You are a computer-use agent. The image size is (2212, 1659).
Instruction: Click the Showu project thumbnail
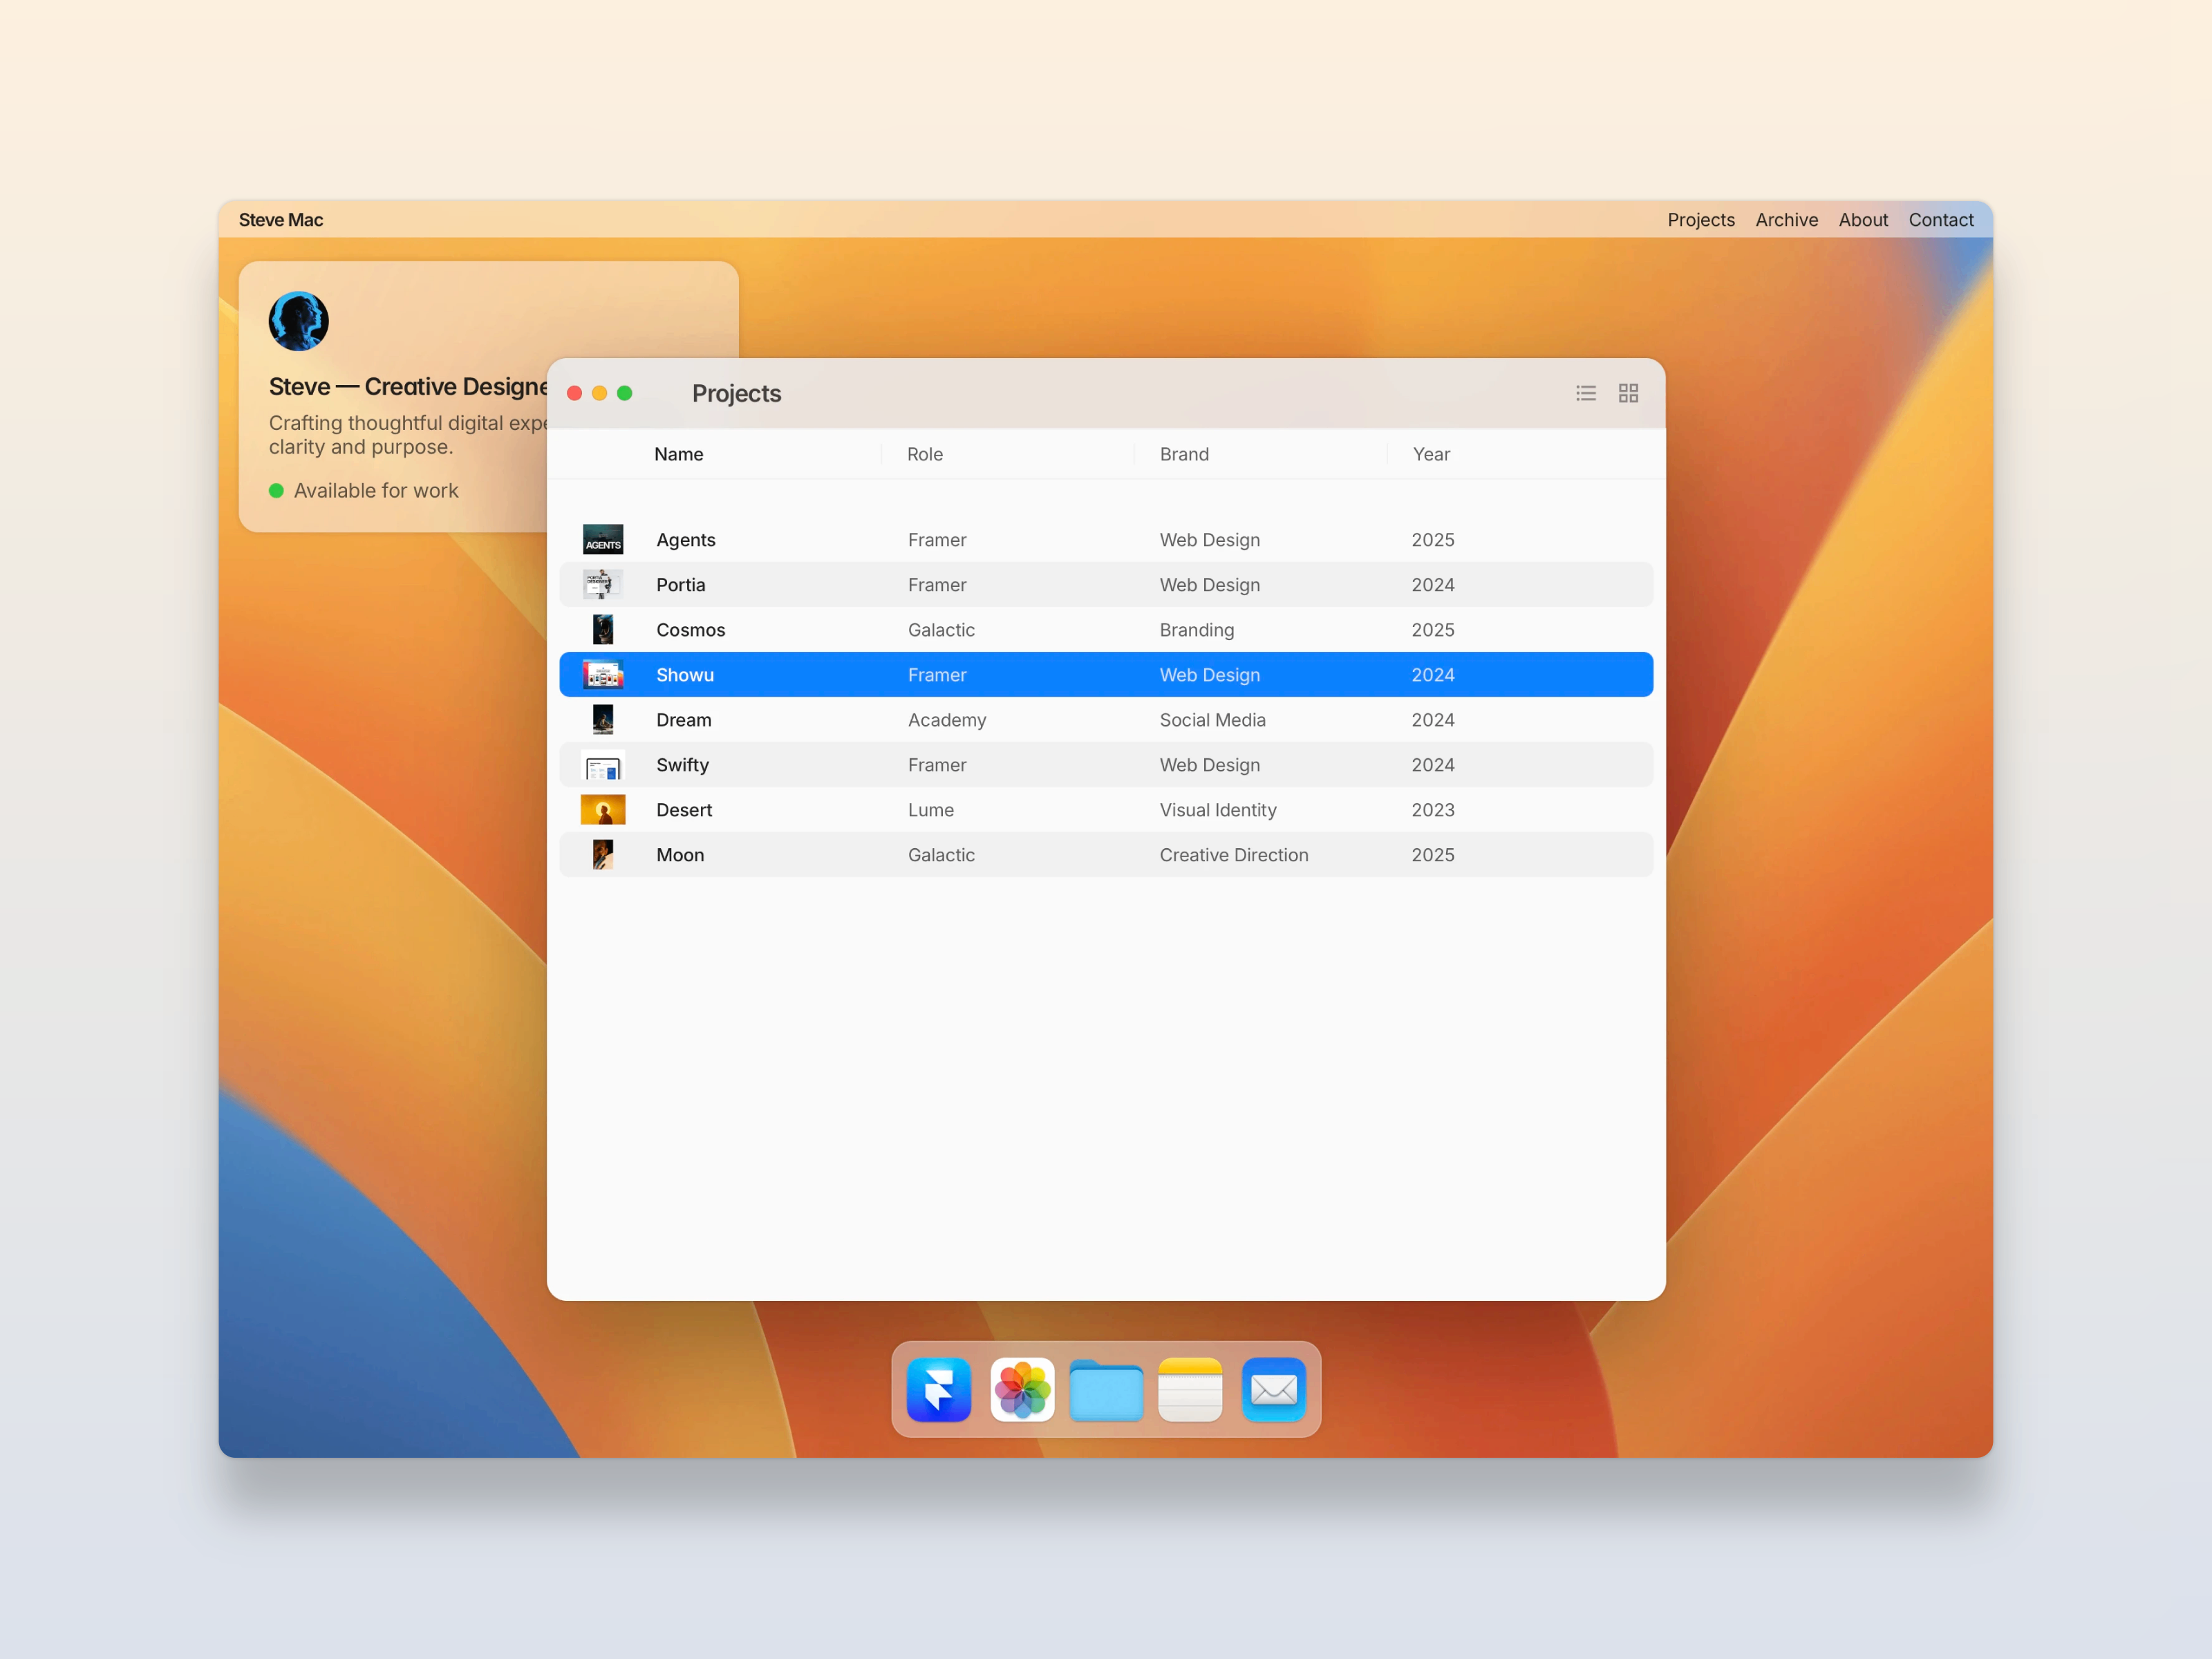(x=603, y=674)
